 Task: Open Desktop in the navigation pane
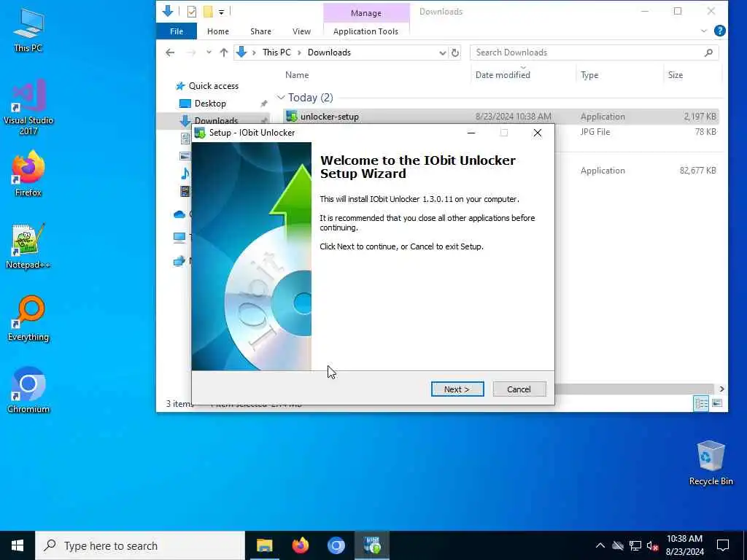click(x=210, y=104)
